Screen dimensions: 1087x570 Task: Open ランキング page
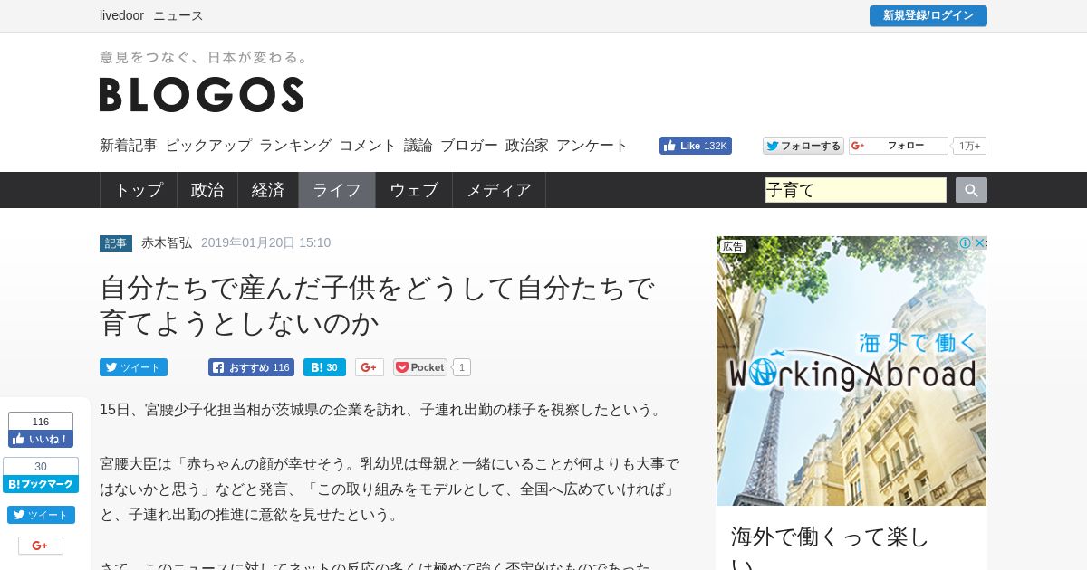[295, 146]
